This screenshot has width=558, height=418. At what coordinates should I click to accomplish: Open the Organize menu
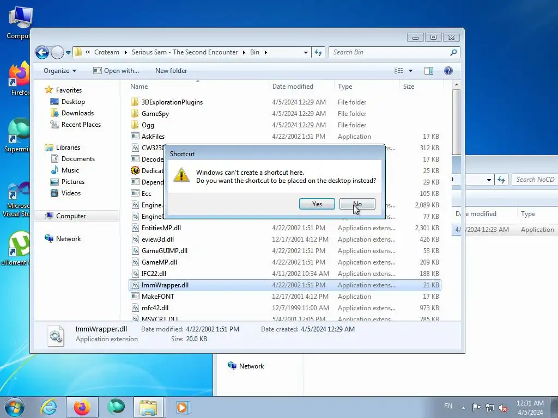point(60,71)
